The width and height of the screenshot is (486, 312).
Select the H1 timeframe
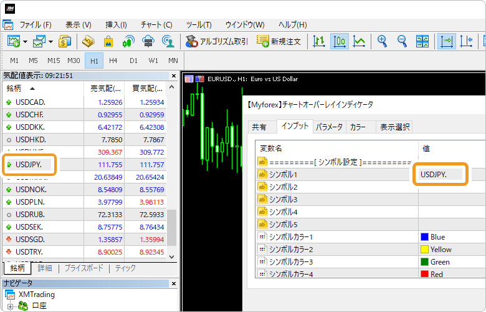click(x=94, y=61)
